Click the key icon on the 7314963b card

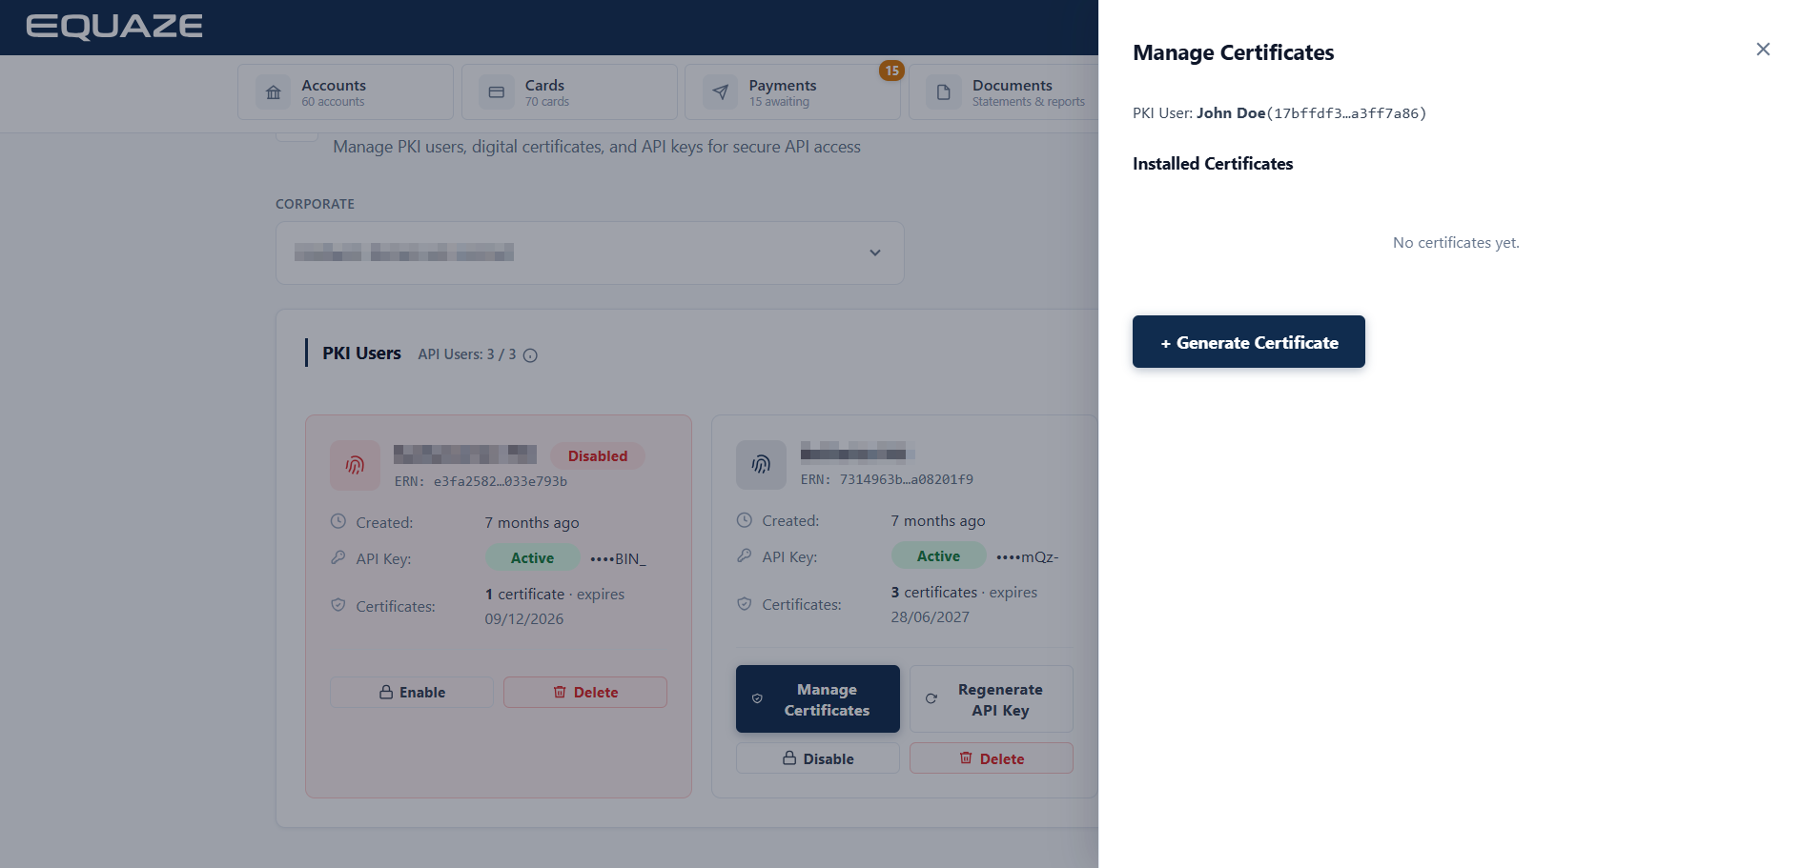[745, 555]
